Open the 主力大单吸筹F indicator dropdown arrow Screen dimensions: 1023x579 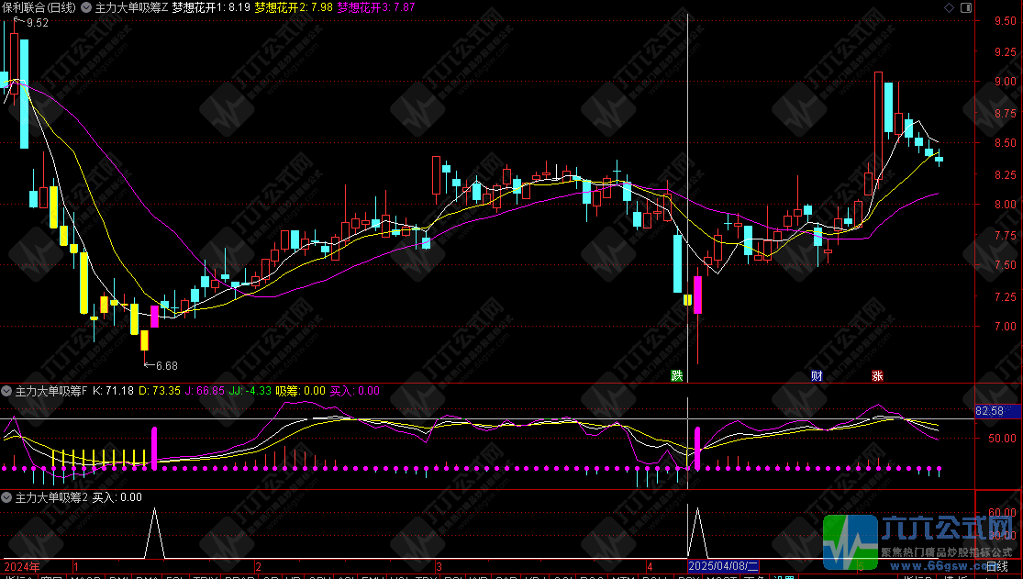(7, 391)
